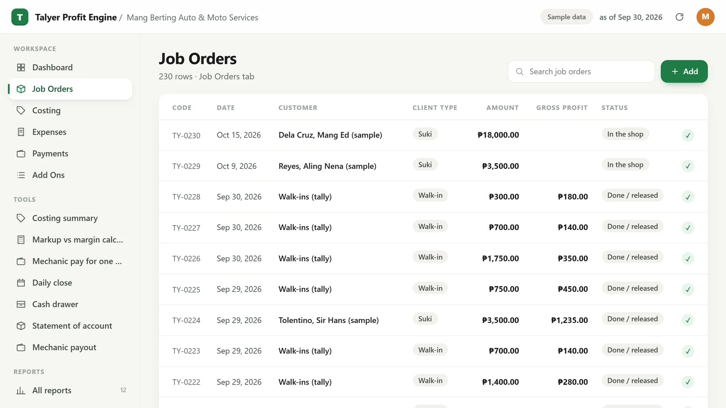Viewport: 726px width, 408px height.
Task: Click the Suki tag on TY-0230
Action: click(x=425, y=134)
